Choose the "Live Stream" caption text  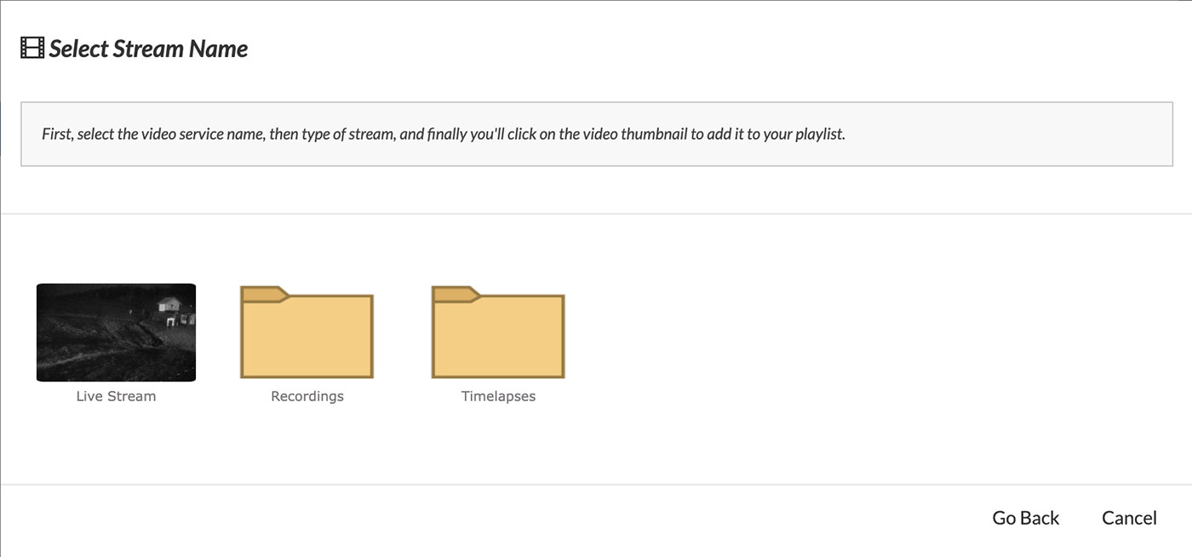[116, 396]
